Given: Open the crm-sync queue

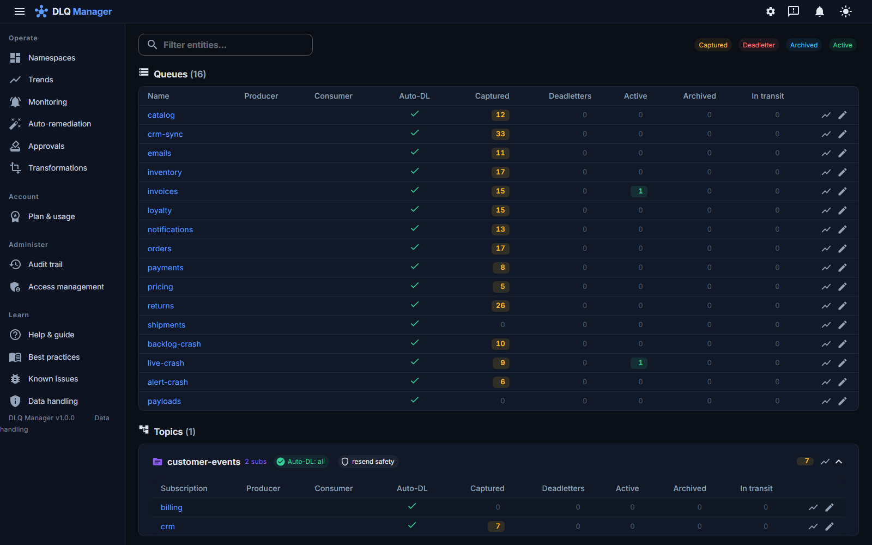Looking at the screenshot, I should click(x=165, y=134).
